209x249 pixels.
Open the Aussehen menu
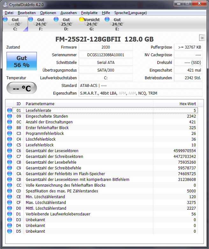[x=68, y=13]
